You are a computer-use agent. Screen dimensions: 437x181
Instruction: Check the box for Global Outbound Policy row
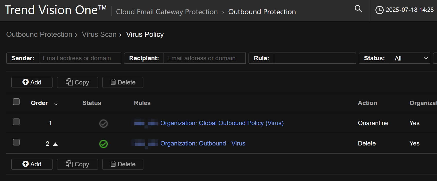point(16,122)
